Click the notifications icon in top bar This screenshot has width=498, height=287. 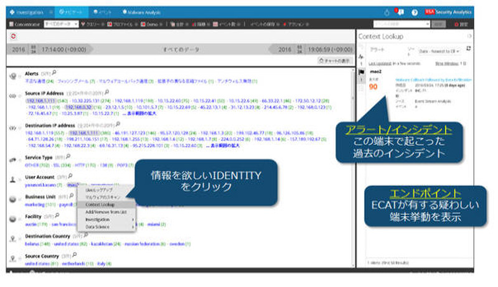400,12
